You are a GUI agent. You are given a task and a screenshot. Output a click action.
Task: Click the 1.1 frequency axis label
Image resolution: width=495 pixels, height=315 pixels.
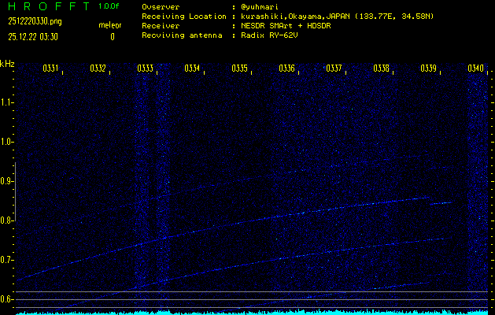7,102
